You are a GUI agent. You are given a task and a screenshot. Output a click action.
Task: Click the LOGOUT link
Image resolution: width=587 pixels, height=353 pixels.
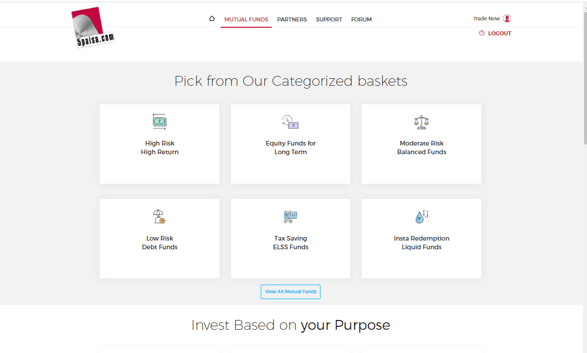coord(499,33)
